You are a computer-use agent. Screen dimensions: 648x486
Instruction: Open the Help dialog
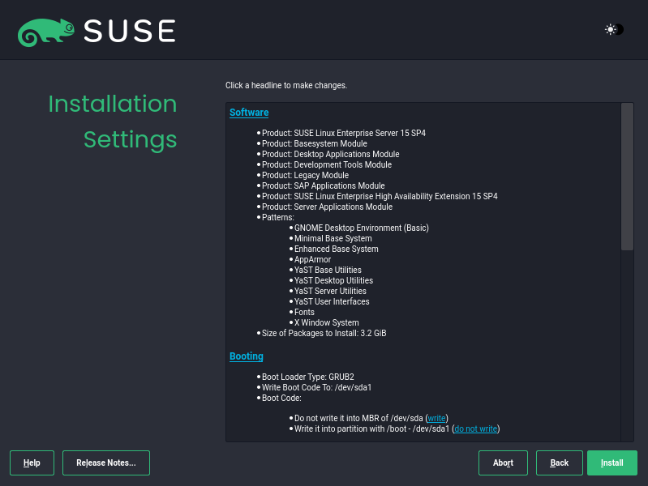coord(32,463)
